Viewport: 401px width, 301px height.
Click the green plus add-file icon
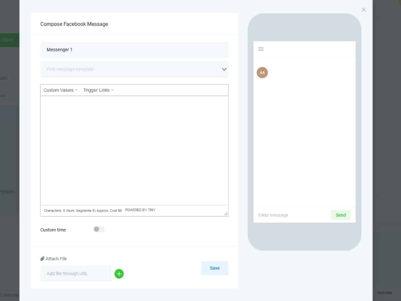click(x=119, y=274)
